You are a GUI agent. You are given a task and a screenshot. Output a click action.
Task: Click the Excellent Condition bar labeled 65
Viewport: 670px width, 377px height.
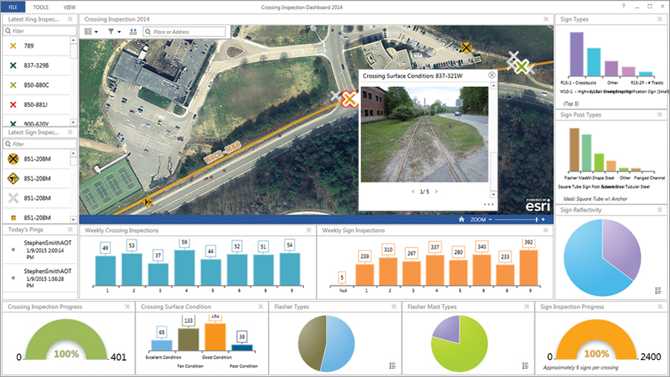click(162, 346)
